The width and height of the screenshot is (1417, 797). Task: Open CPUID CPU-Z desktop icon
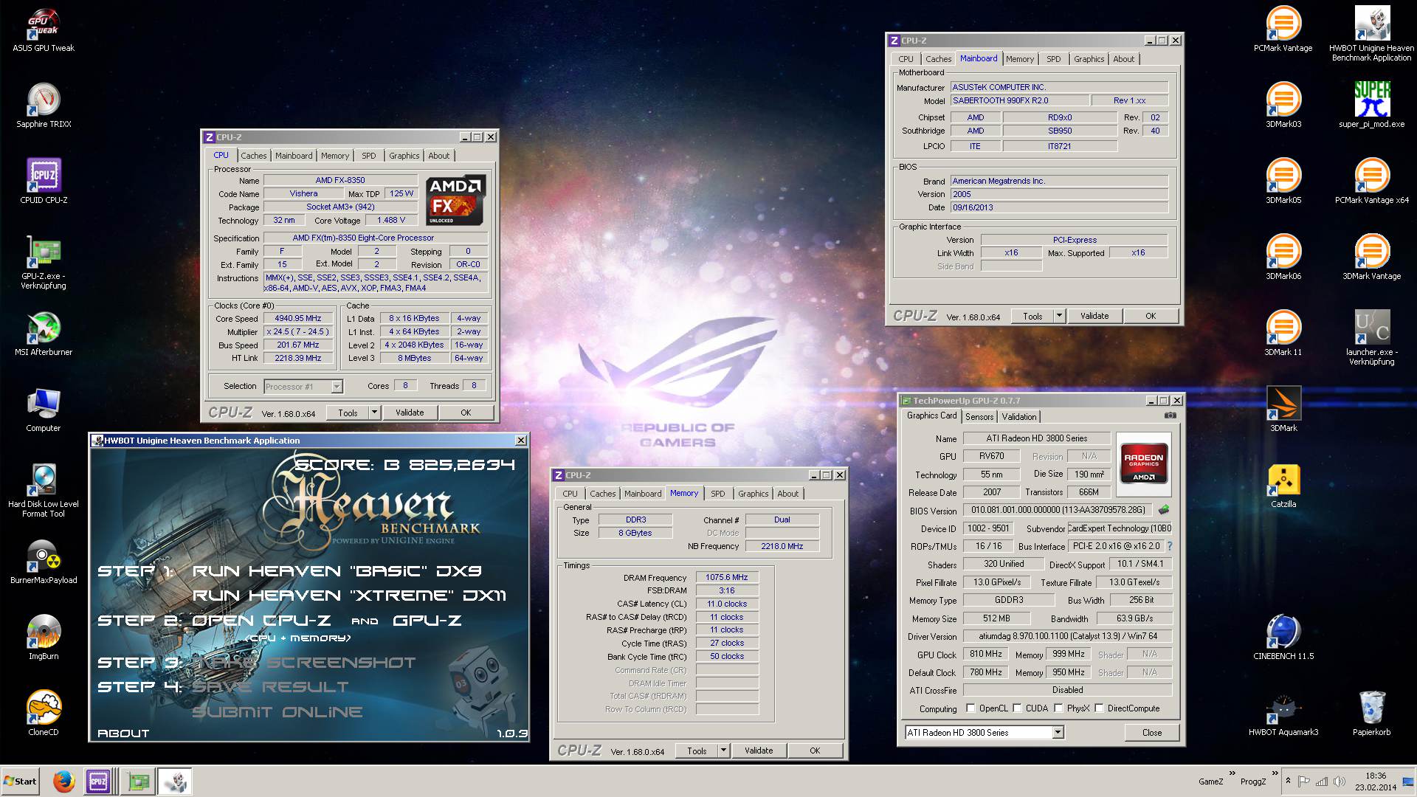pos(44,182)
